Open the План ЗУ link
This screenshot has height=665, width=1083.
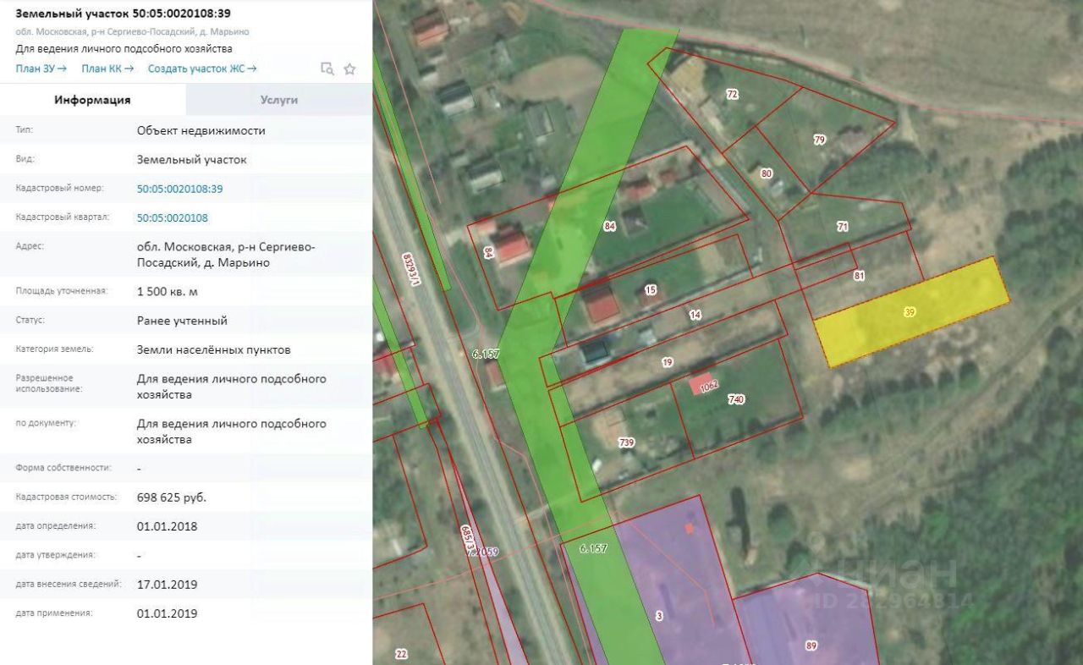click(41, 69)
